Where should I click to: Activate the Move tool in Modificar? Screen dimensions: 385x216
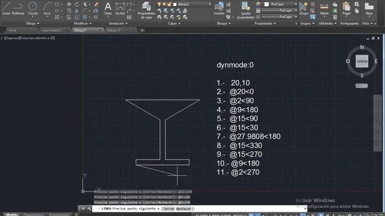(x=69, y=4)
